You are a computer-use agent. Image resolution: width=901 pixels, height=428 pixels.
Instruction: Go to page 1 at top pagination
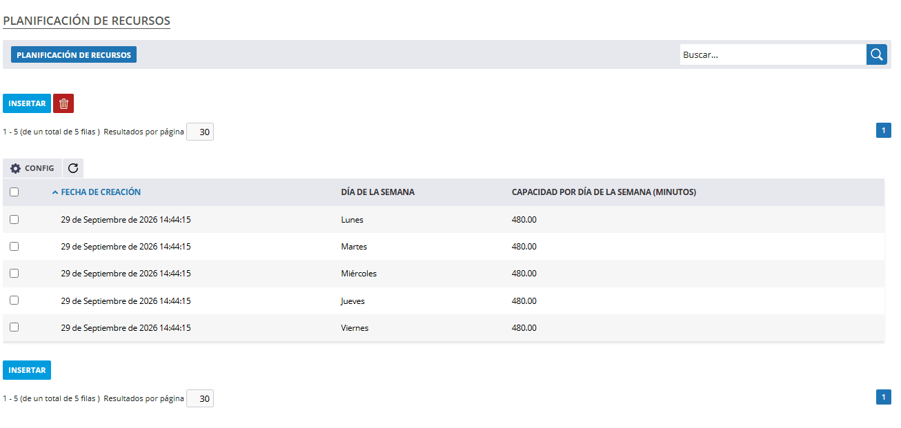[884, 130]
